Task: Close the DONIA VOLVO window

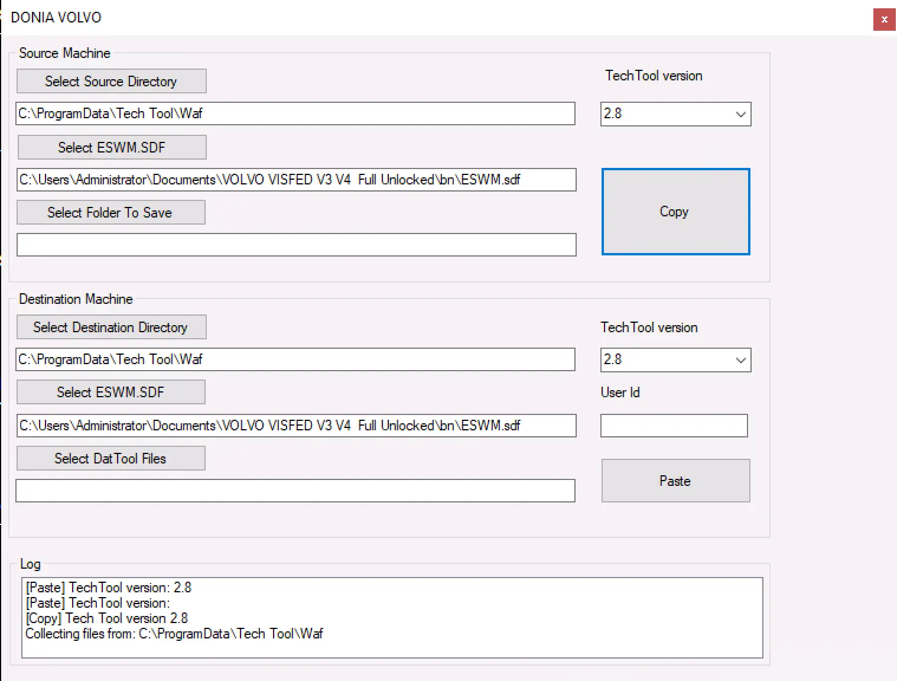Action: [x=884, y=20]
